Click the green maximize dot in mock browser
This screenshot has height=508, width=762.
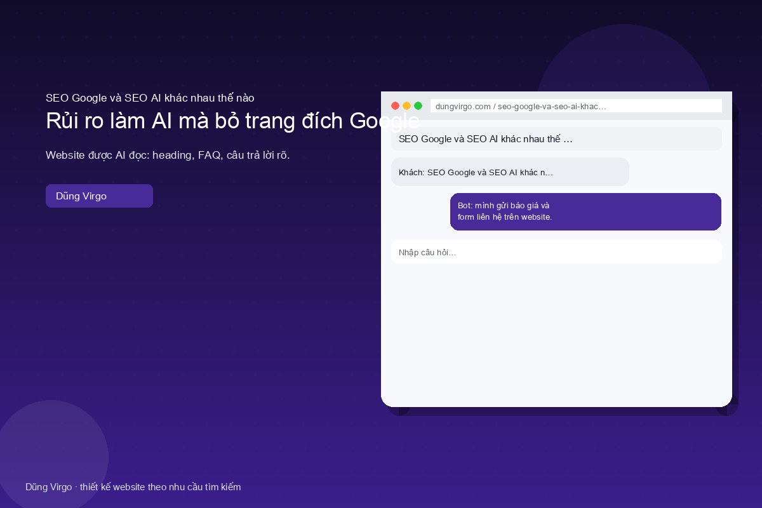(418, 106)
